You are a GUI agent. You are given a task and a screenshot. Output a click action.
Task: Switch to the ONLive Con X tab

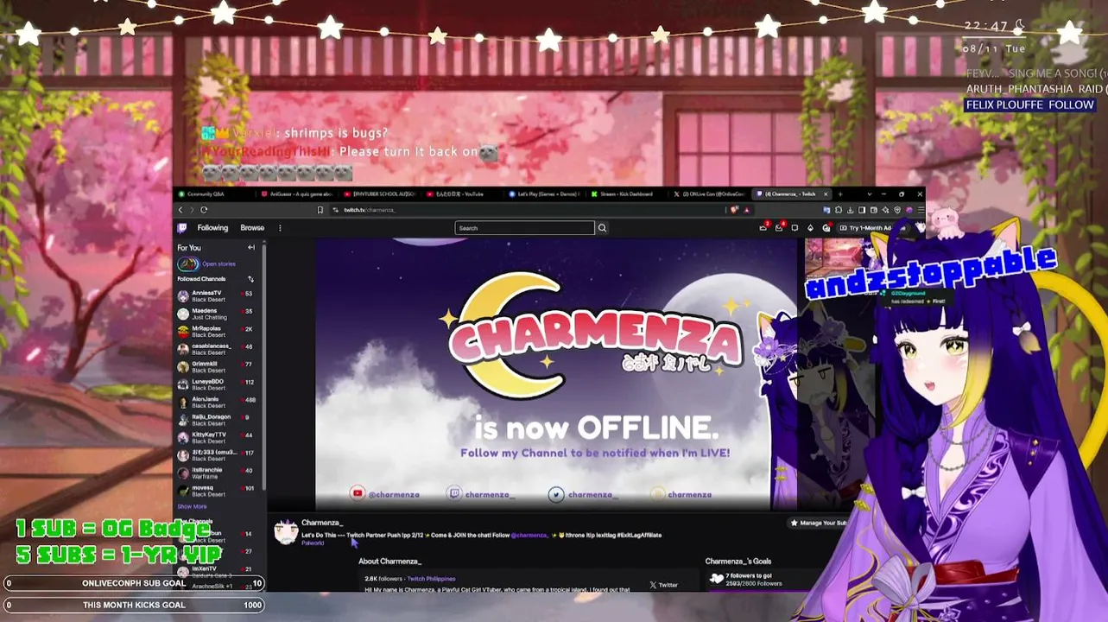click(x=710, y=194)
